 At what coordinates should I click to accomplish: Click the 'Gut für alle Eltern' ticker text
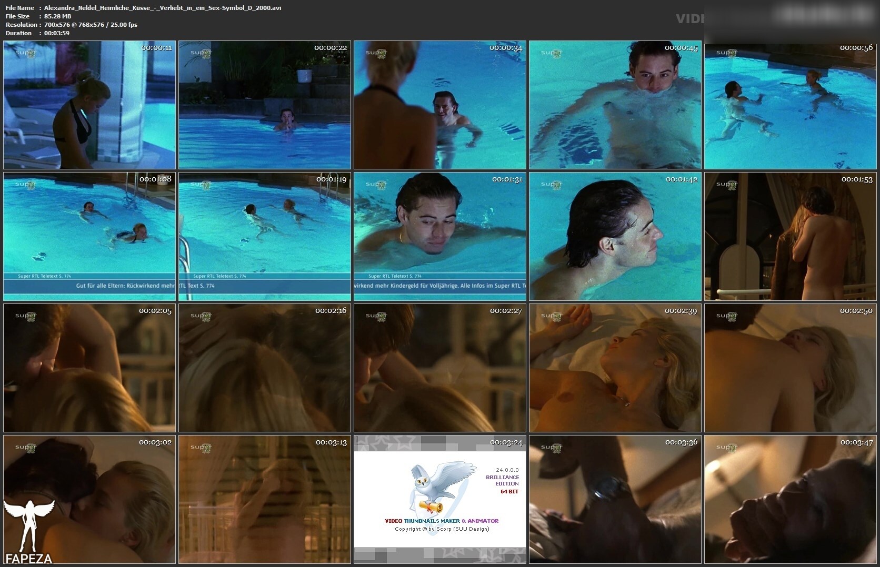pyautogui.click(x=125, y=286)
